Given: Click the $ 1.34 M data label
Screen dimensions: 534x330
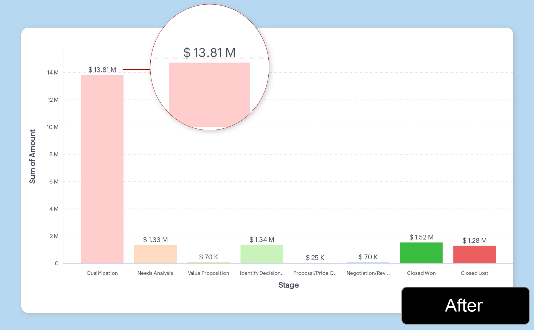Looking at the screenshot, I should 261,240.
